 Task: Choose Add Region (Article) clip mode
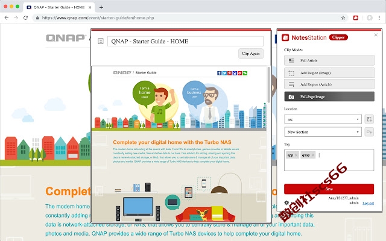[x=329, y=84]
